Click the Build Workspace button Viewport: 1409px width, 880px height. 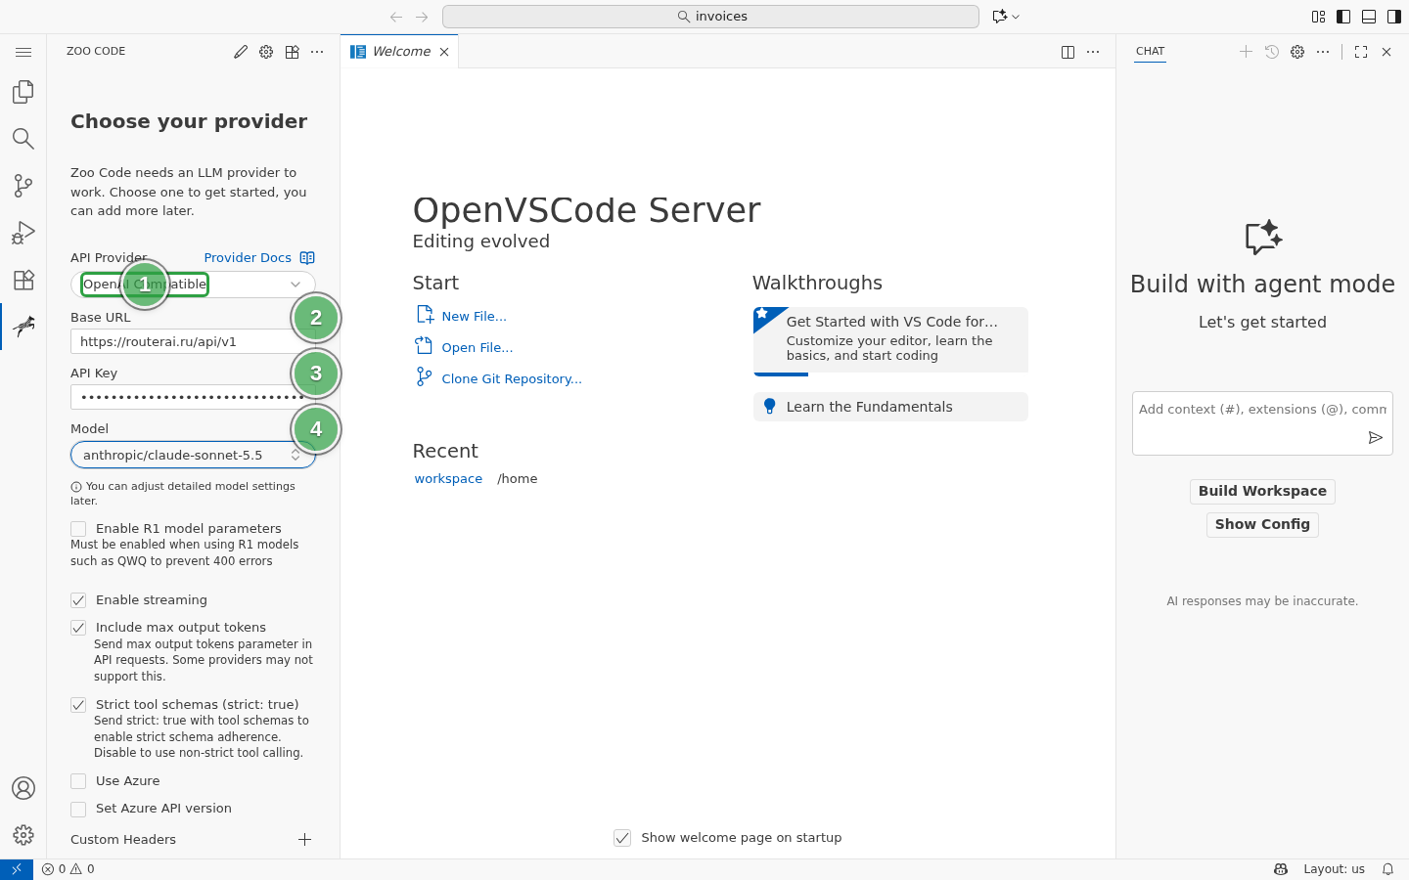[1262, 492]
